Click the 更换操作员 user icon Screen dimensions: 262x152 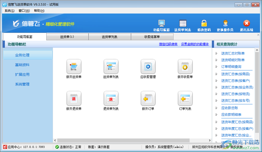click(x=225, y=23)
